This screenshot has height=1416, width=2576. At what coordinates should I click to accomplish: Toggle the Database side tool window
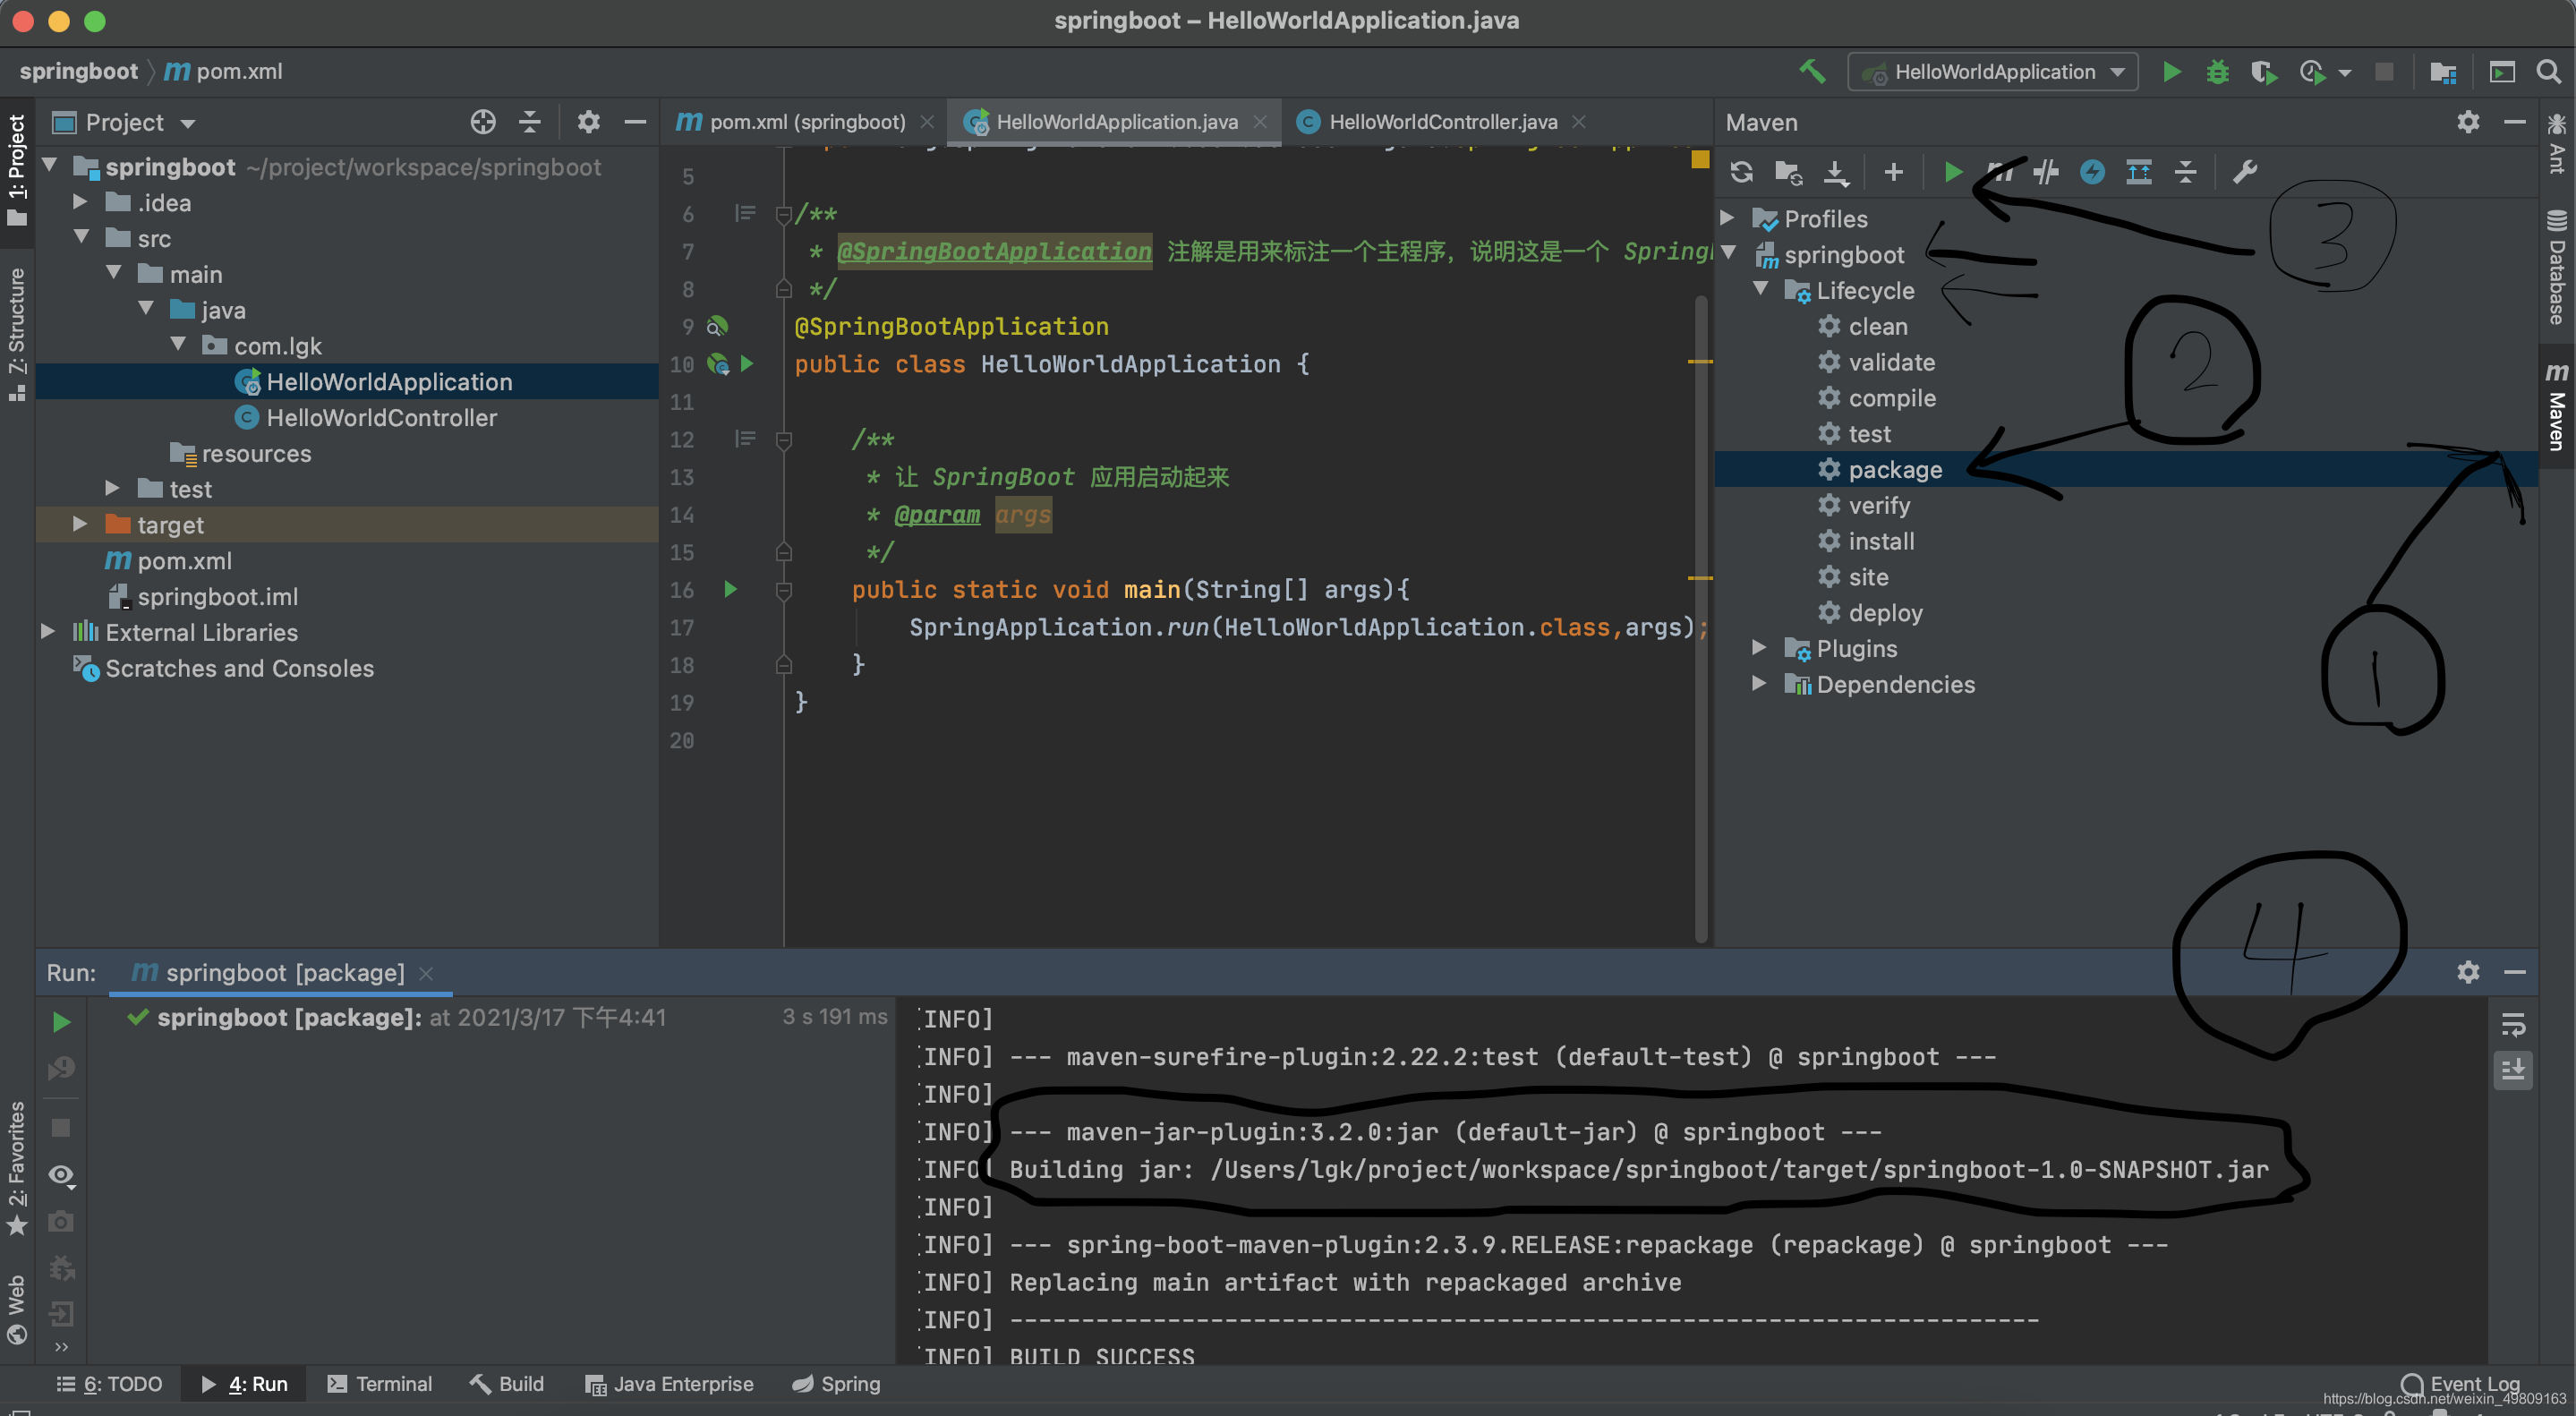(x=2556, y=266)
